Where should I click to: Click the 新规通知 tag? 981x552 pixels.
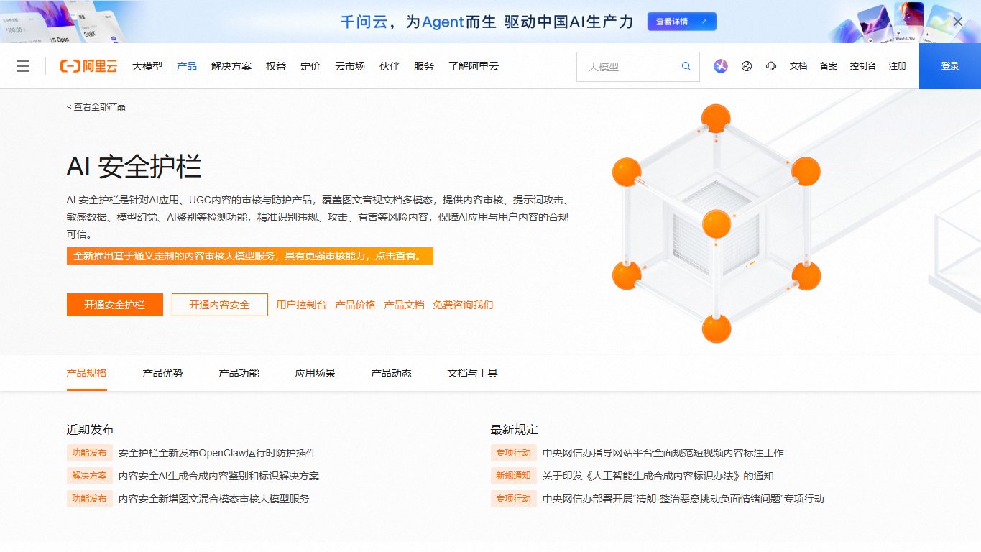click(514, 476)
